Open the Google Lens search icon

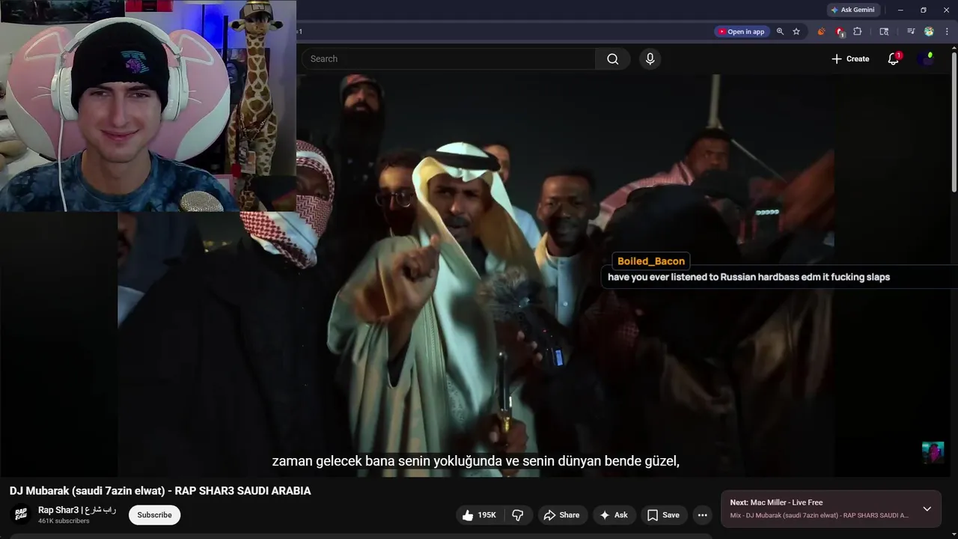click(x=884, y=31)
